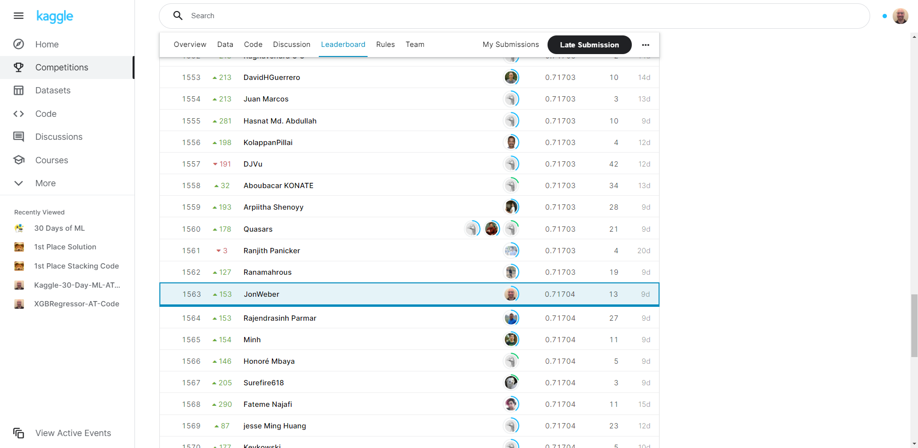Viewport: 918px width, 448px height.
Task: Click Minh's avatar
Action: [511, 339]
